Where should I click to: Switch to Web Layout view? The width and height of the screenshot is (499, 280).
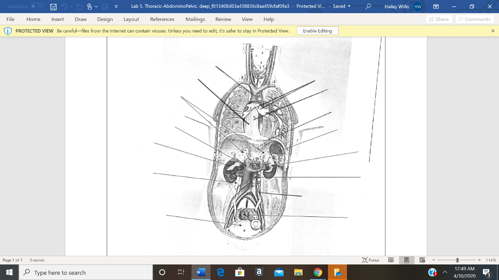422,260
